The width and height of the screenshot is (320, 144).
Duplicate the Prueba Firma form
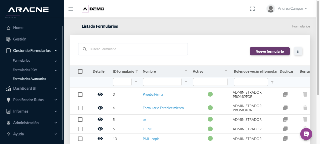(285, 94)
